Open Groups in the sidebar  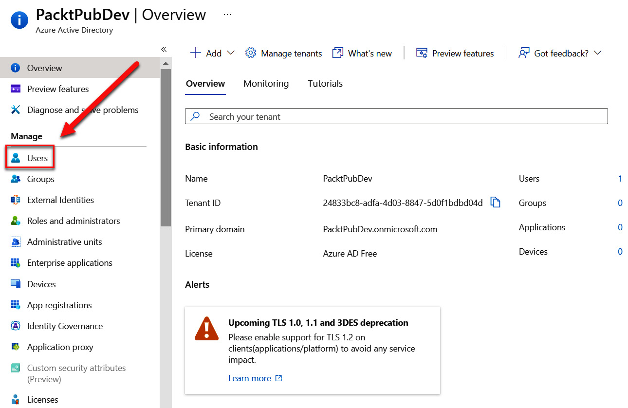coord(41,179)
